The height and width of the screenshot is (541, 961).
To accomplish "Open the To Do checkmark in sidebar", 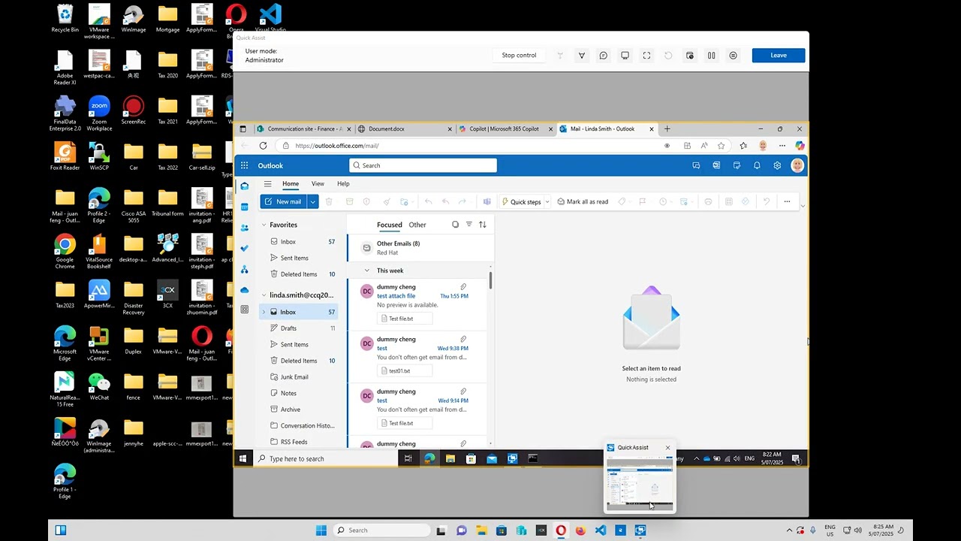I will point(244,248).
